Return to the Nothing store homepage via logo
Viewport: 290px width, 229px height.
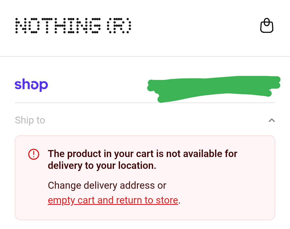pyautogui.click(x=73, y=26)
